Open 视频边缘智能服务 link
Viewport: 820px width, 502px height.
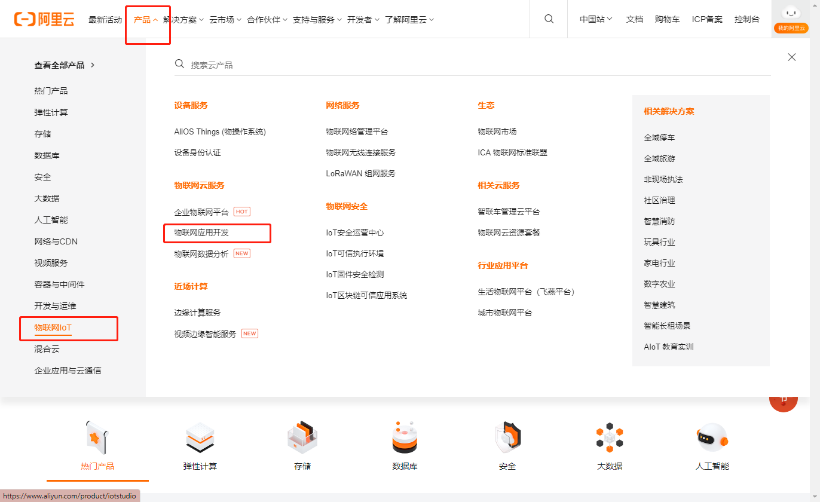(x=206, y=333)
